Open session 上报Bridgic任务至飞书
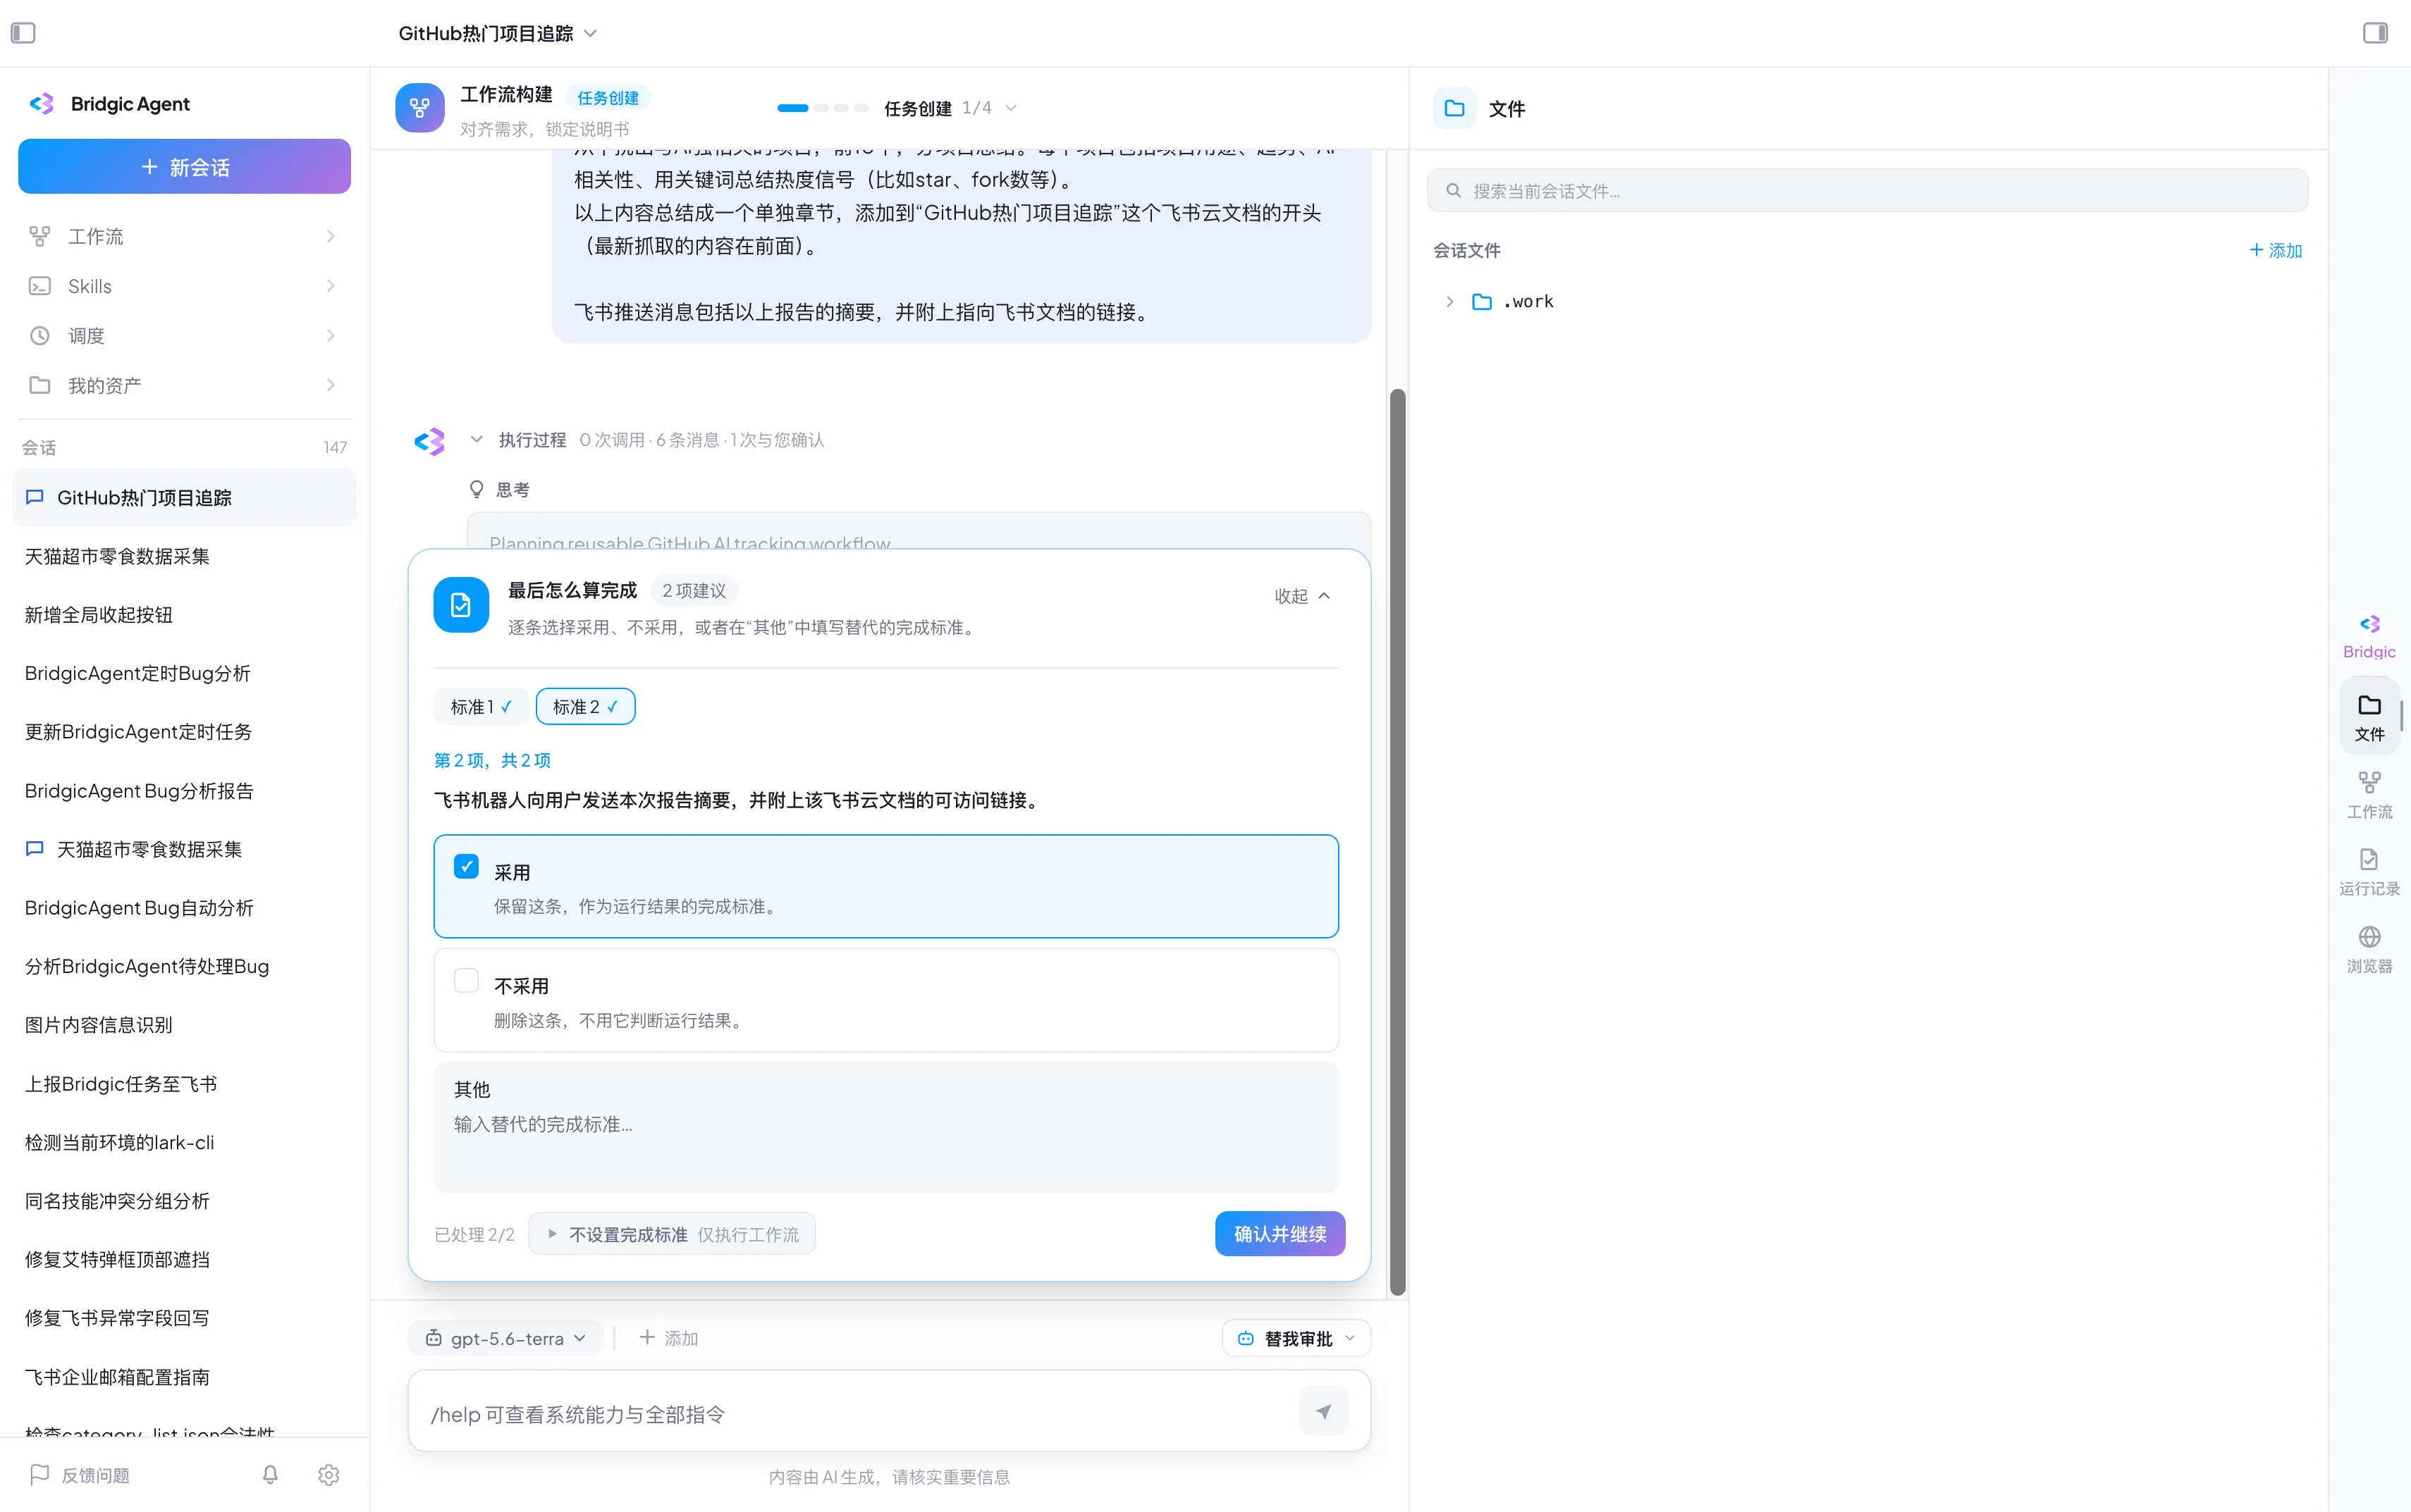 click(x=184, y=1084)
